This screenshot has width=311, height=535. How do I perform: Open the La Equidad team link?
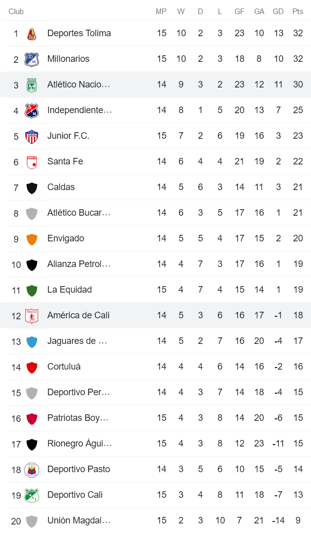(68, 290)
